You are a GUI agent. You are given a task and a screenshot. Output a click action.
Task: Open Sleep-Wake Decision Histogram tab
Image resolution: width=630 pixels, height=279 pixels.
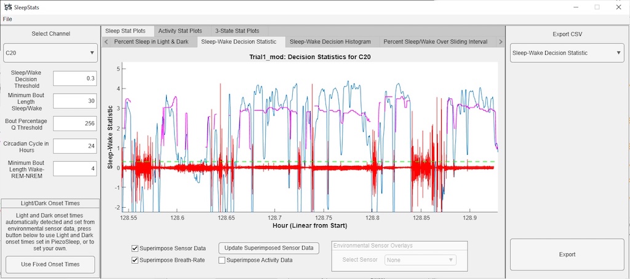coord(330,42)
